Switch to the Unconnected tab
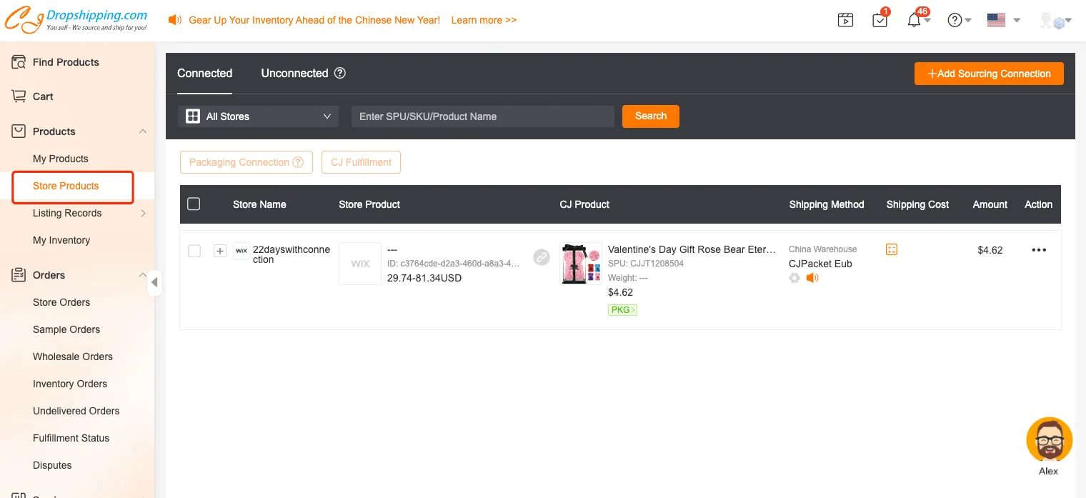 (294, 73)
